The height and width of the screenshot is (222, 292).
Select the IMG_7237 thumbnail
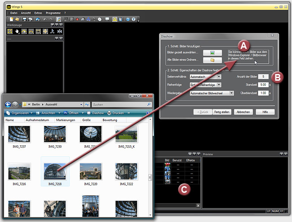[x=19, y=134]
